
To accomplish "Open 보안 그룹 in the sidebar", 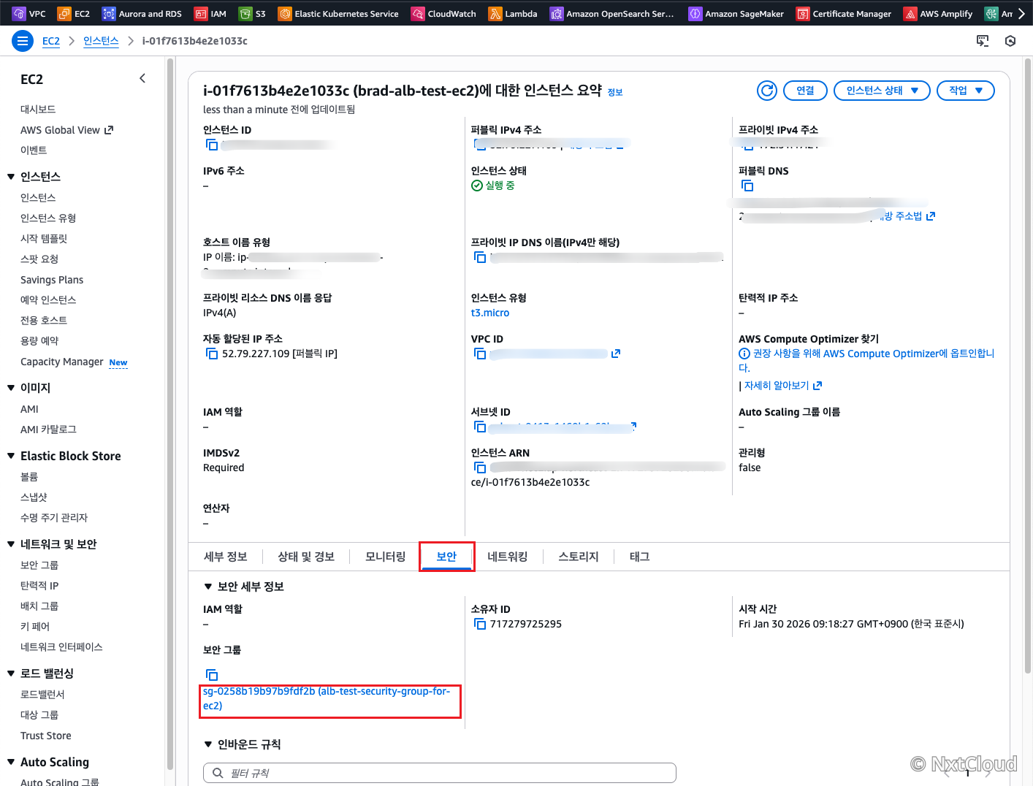I will (39, 565).
